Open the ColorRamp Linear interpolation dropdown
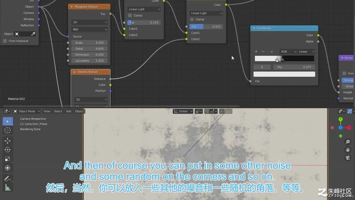The width and height of the screenshot is (355, 200). pyautogui.click(x=306, y=51)
